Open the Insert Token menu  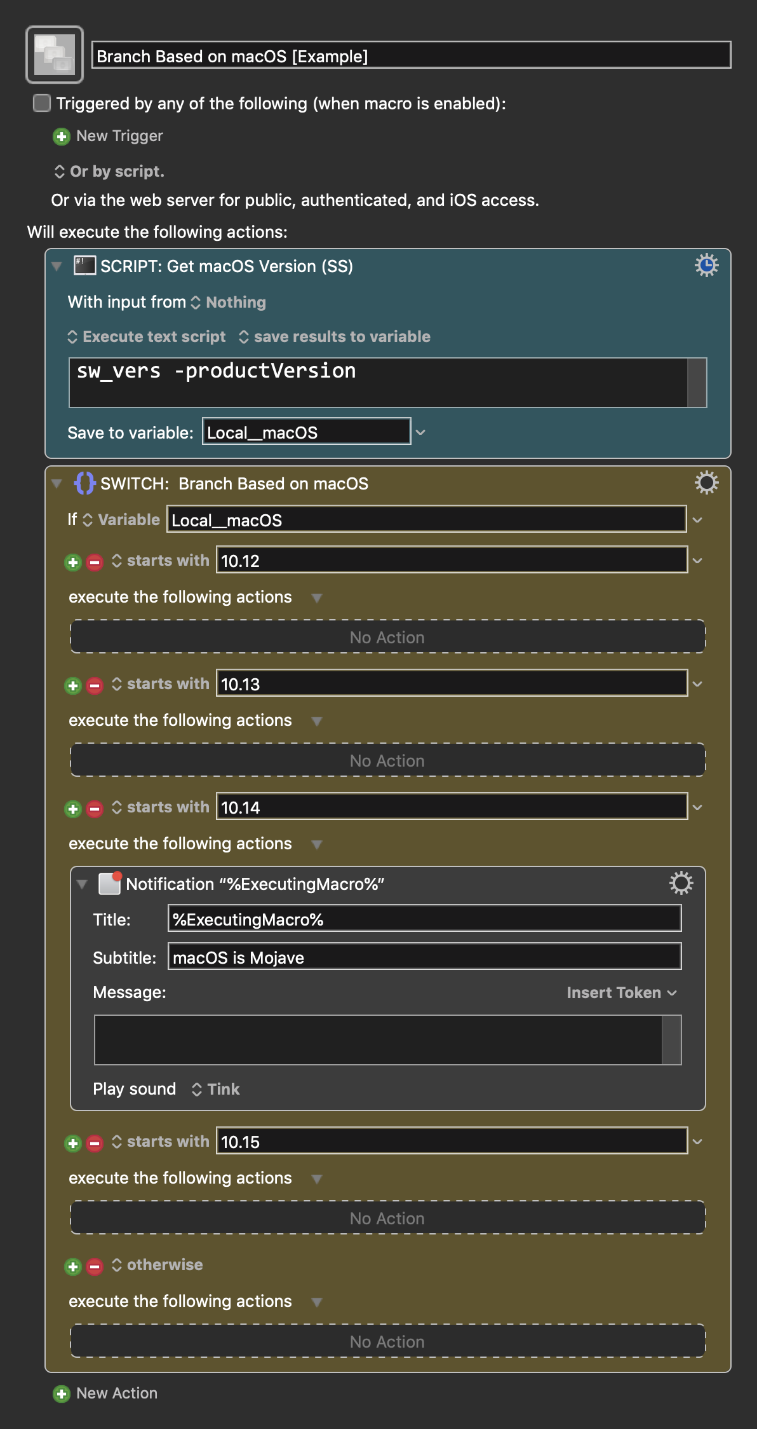(x=622, y=993)
